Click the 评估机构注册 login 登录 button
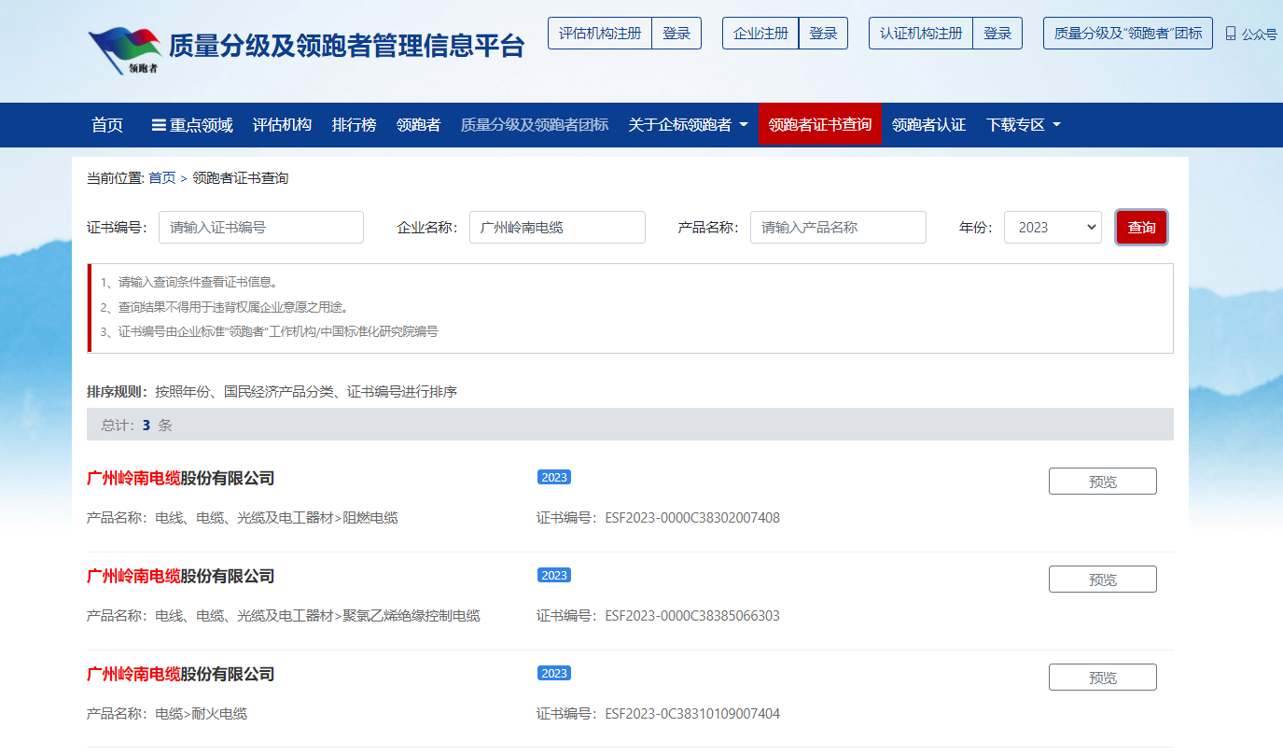The image size is (1283, 755). (676, 32)
